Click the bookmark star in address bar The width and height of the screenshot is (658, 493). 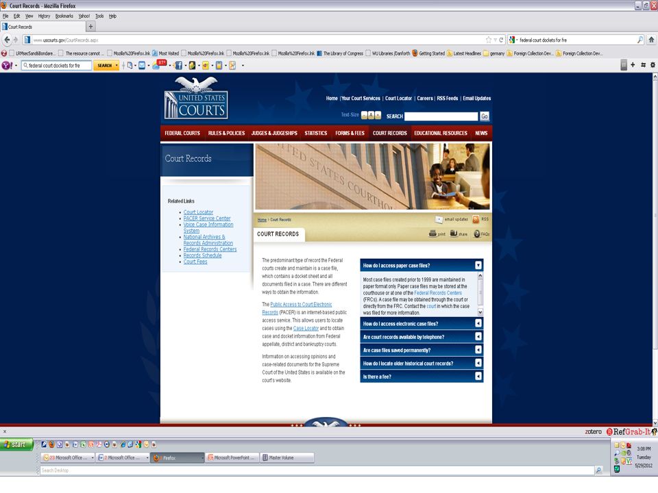click(x=489, y=40)
